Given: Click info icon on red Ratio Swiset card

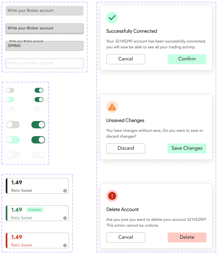Looking at the screenshot, I should [65, 245].
